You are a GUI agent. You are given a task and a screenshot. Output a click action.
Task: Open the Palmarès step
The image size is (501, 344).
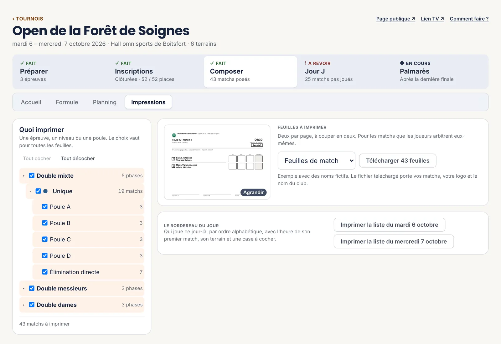tap(440, 72)
